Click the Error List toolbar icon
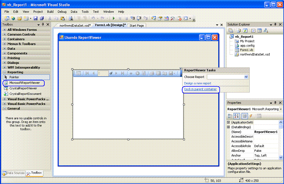 [x=179, y=18]
